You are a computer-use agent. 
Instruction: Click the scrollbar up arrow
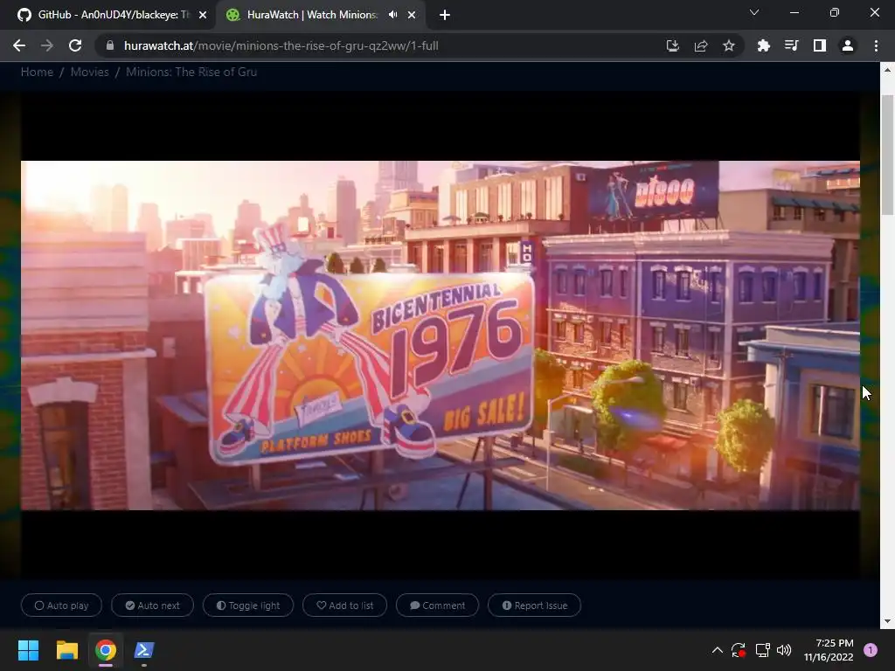[887, 70]
